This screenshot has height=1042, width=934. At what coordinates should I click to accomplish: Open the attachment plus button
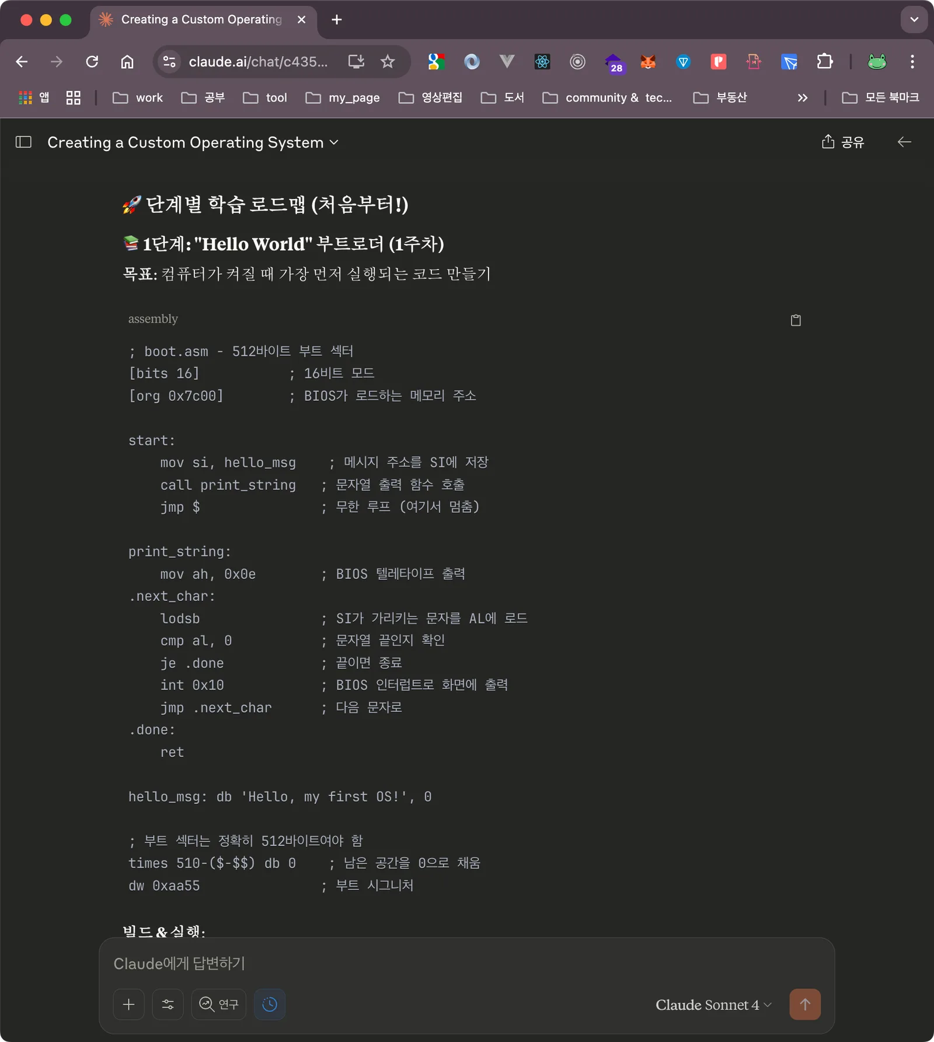[129, 1004]
